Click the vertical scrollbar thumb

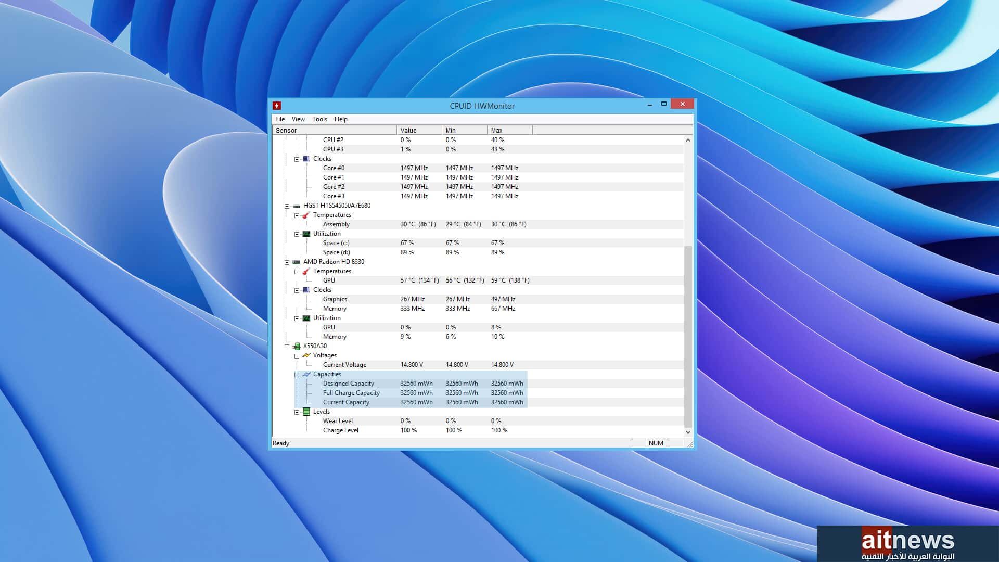point(688,337)
